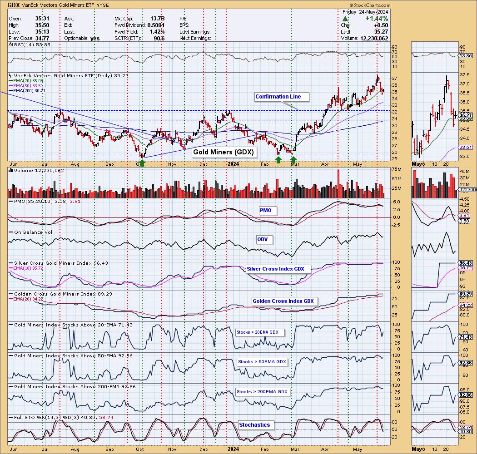Click the 'Gold Miners Index Stocks Above 200-EMA' label
This screenshot has height=454, width=477.
click(73, 387)
